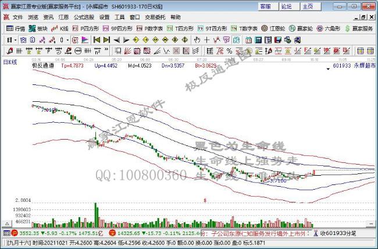The width and height of the screenshot is (378, 249).
Task: Open the 江恩轮 (Gann wheel) tool
Action: pyautogui.click(x=273, y=29)
